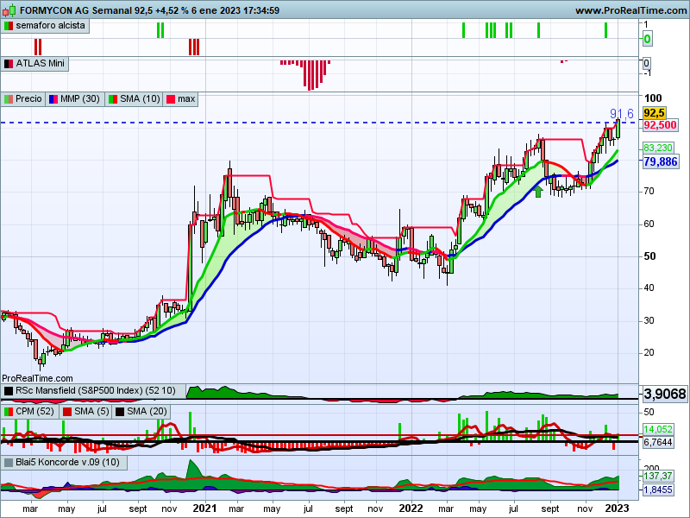
Task: Open the semaforo alcista indicator label
Action: click(50, 26)
